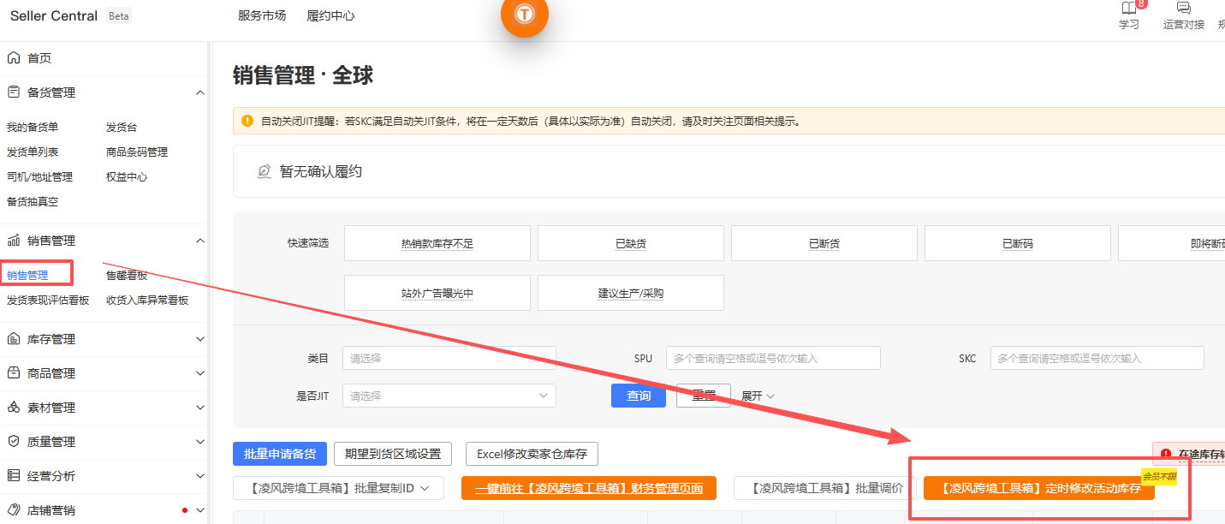Viewport: 1225px width, 524px height.
Task: Open the 是否JIT dropdown
Action: [449, 396]
